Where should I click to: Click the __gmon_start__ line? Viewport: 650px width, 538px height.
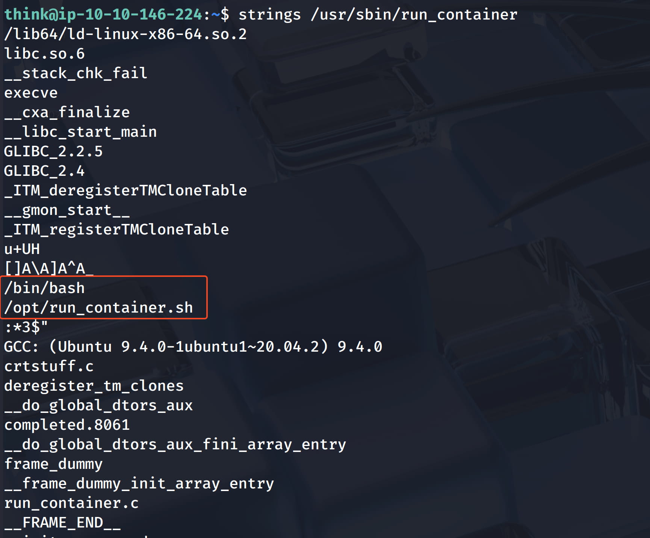point(67,210)
